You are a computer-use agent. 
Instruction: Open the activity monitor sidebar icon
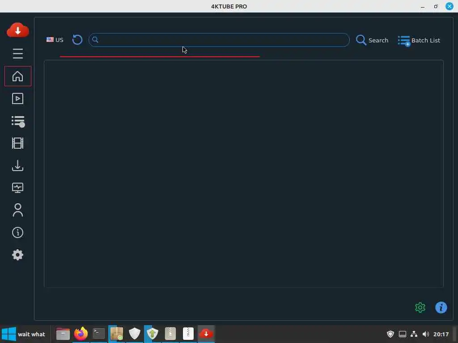pos(18,188)
